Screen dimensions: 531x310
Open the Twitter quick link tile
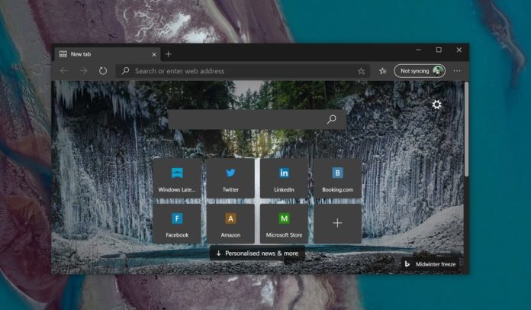click(230, 179)
